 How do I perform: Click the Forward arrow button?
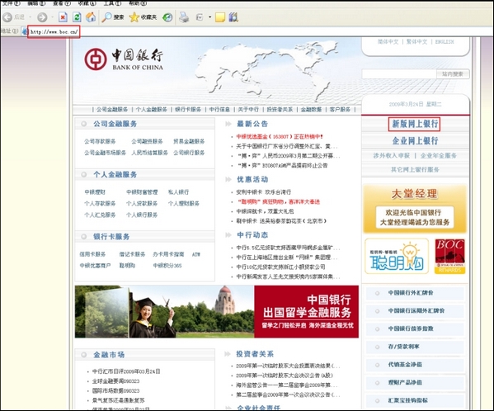pos(42,17)
